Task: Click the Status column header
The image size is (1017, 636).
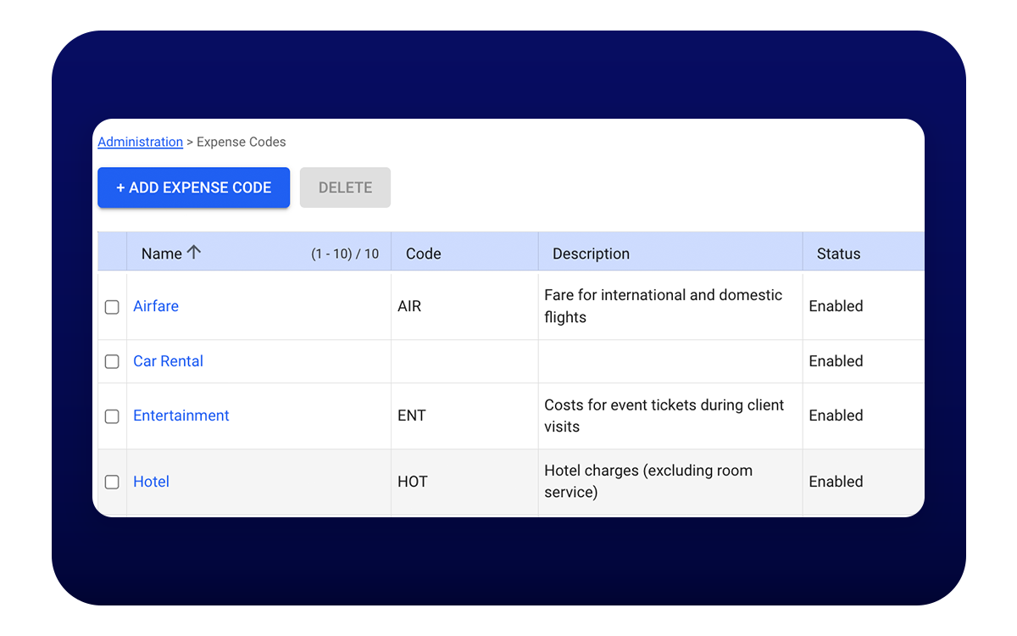Action: pyautogui.click(x=838, y=254)
